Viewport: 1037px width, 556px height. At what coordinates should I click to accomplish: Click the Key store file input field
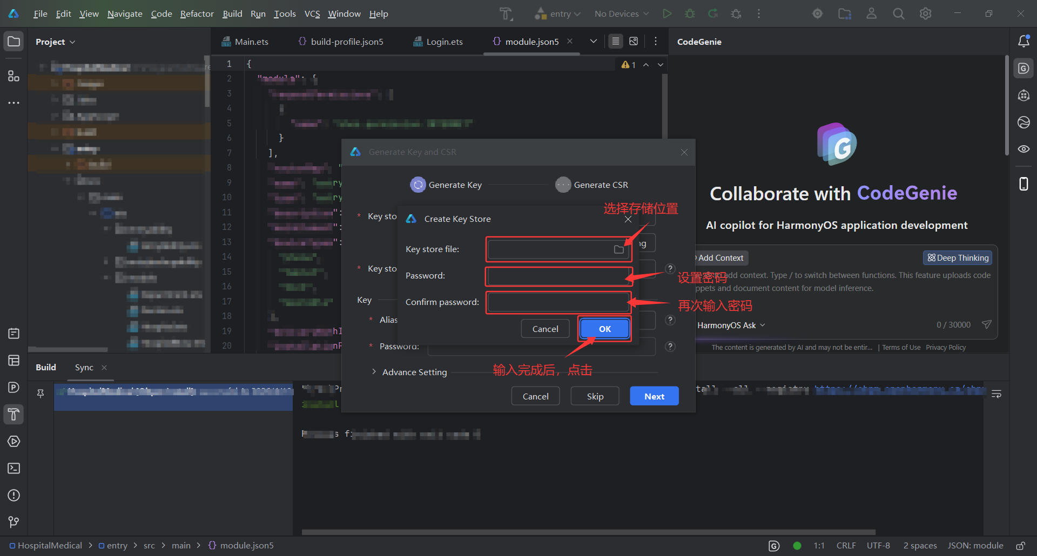click(558, 249)
